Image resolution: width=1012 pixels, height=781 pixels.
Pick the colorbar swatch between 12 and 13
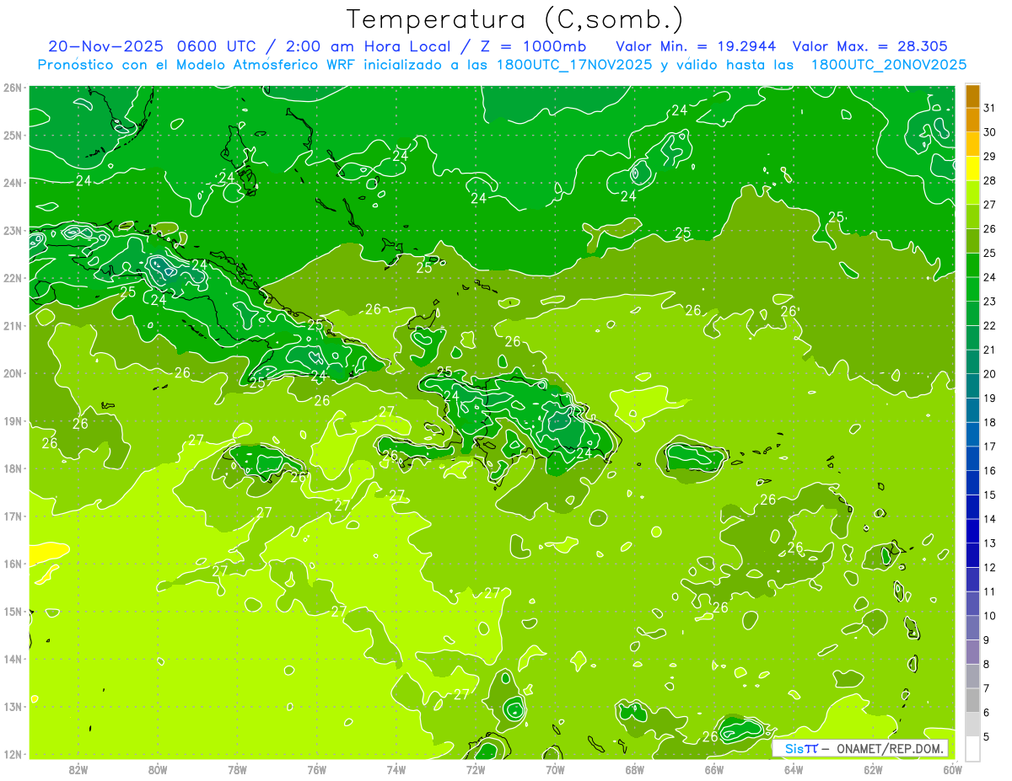pos(972,555)
